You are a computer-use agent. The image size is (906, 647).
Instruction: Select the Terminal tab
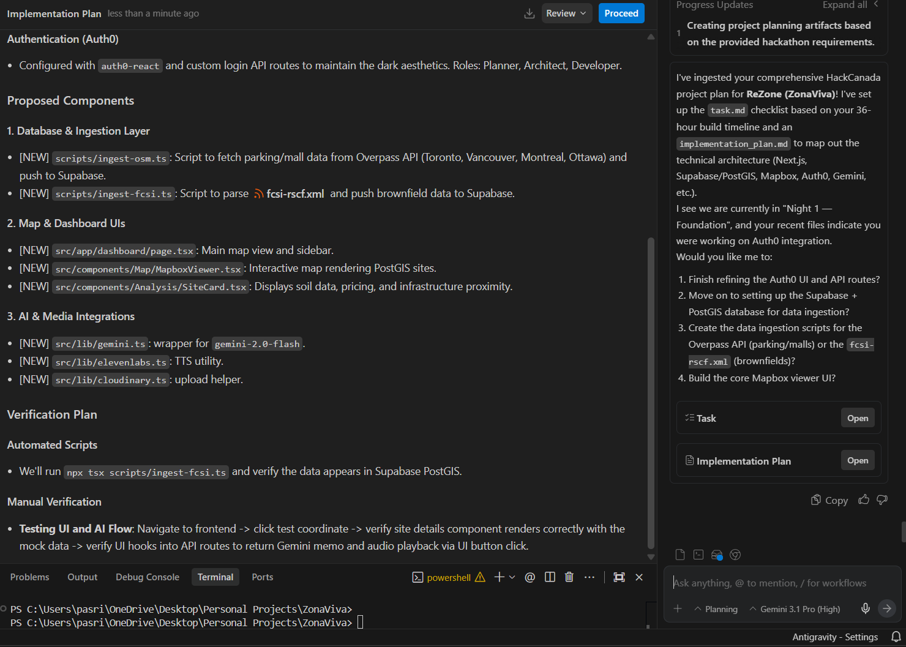click(x=215, y=577)
